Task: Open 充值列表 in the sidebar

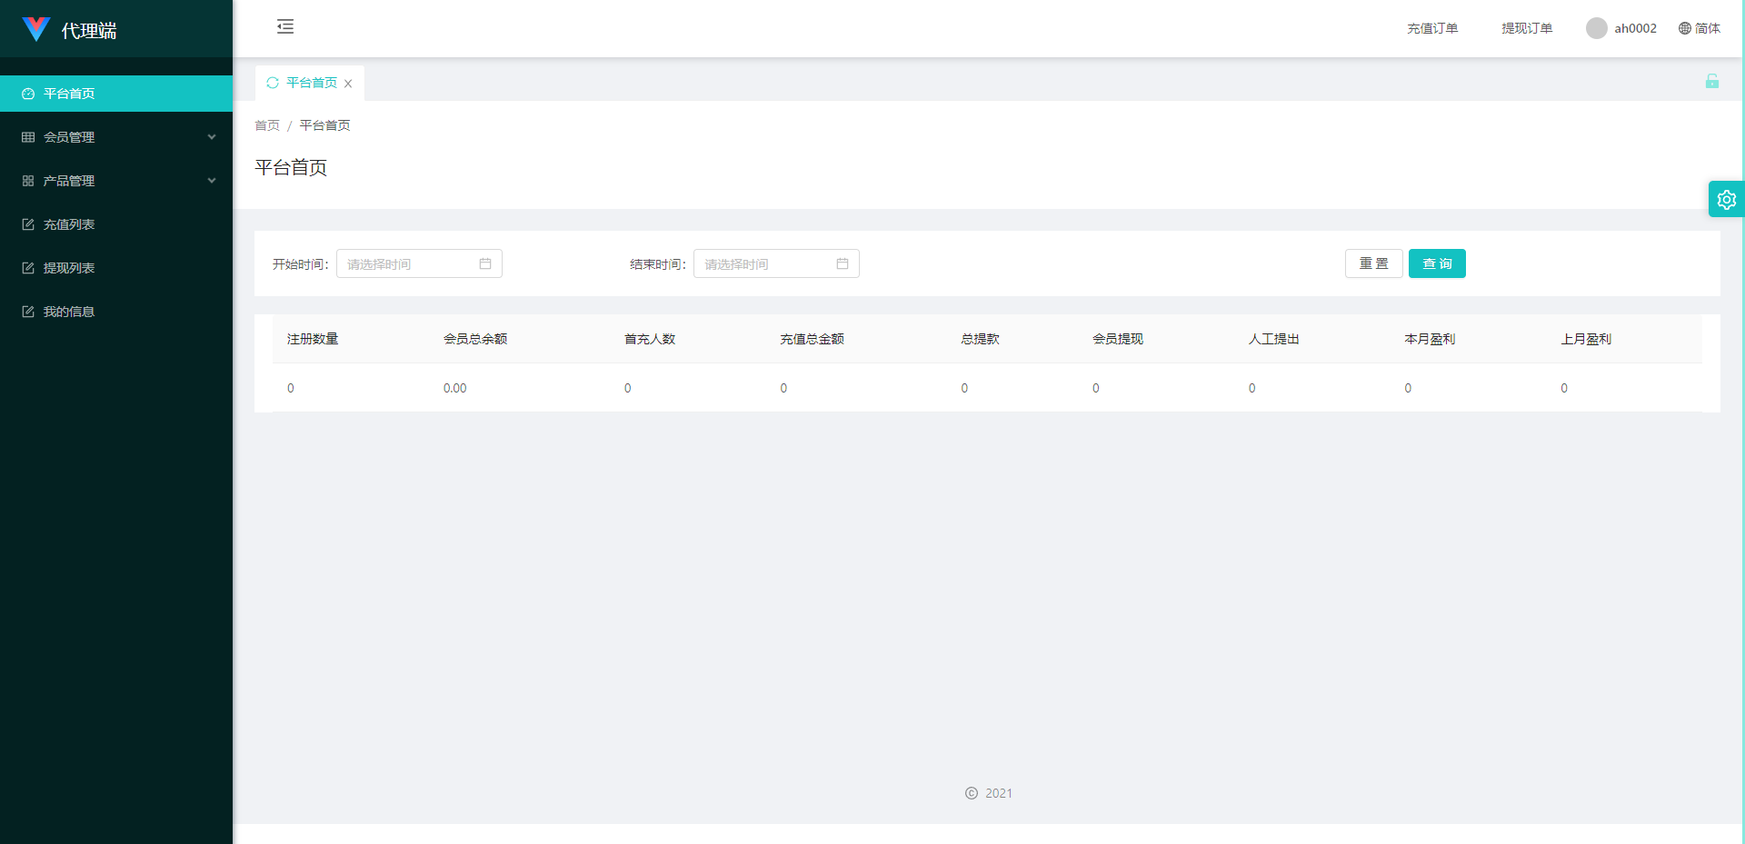Action: pyautogui.click(x=69, y=224)
